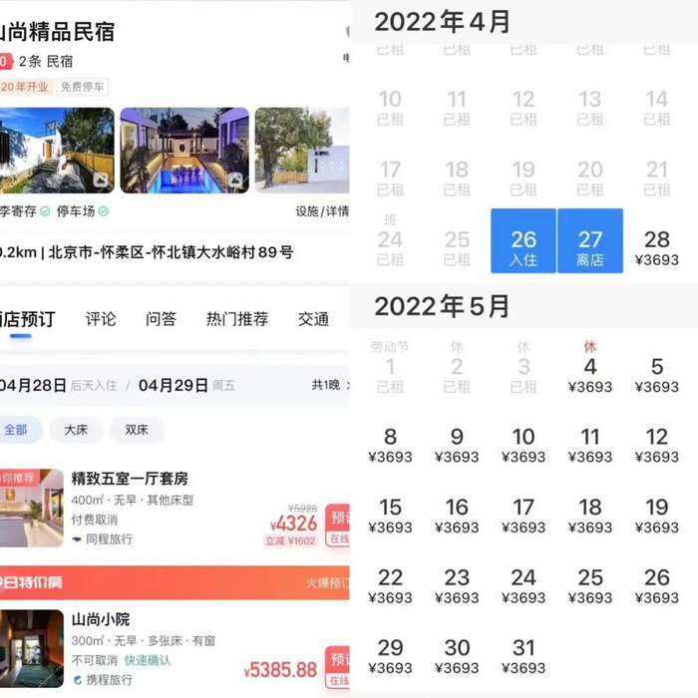698x698 pixels.
Task: Tap the 免费停车 tag
Action: [83, 87]
